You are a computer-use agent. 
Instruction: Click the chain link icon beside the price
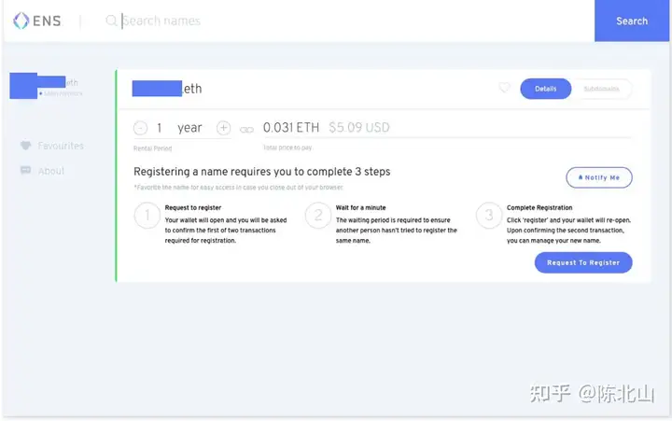coord(246,129)
